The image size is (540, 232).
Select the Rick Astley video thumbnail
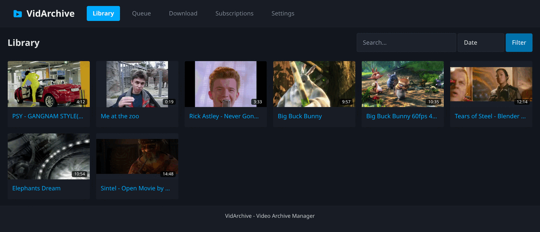(x=226, y=84)
